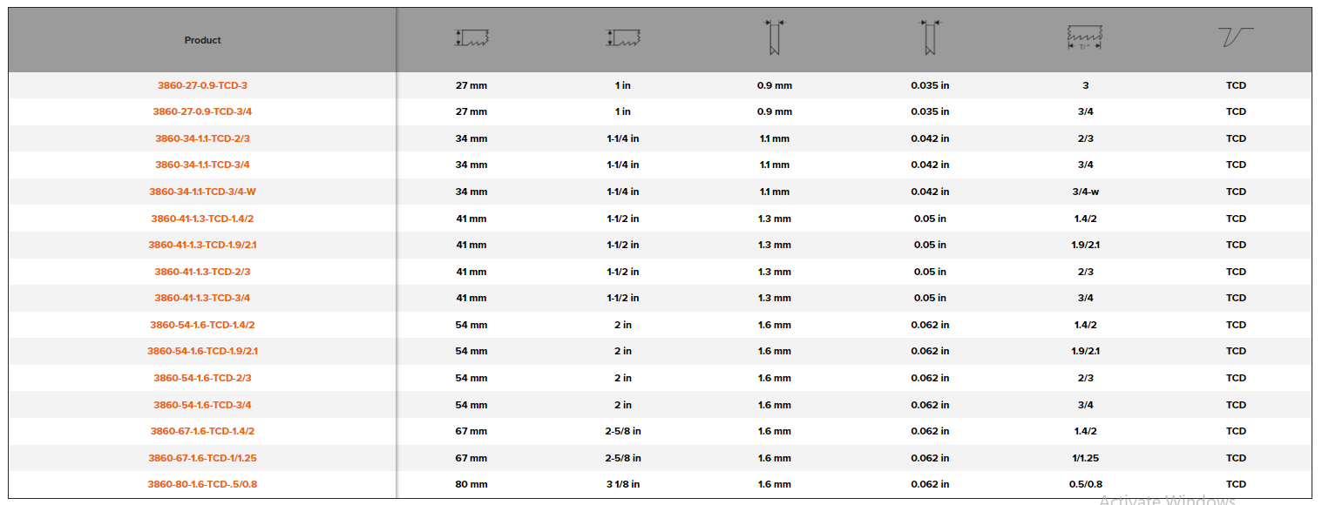Click TCD tooth icon in 3860-41-1.3-TCD-2/3 row
The width and height of the screenshot is (1322, 505).
[x=1236, y=272]
